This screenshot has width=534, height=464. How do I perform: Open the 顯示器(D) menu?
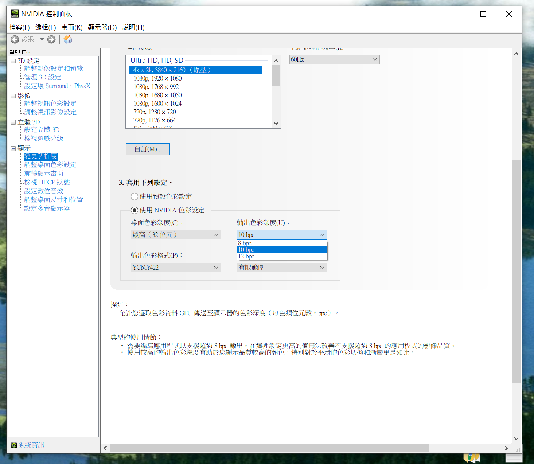pyautogui.click(x=102, y=27)
